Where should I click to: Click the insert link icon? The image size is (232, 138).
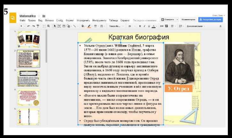(x=161, y=26)
